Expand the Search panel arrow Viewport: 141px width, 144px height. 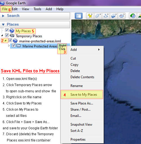(3, 16)
